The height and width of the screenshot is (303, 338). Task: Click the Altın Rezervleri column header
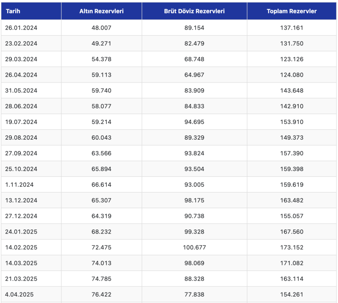(101, 11)
